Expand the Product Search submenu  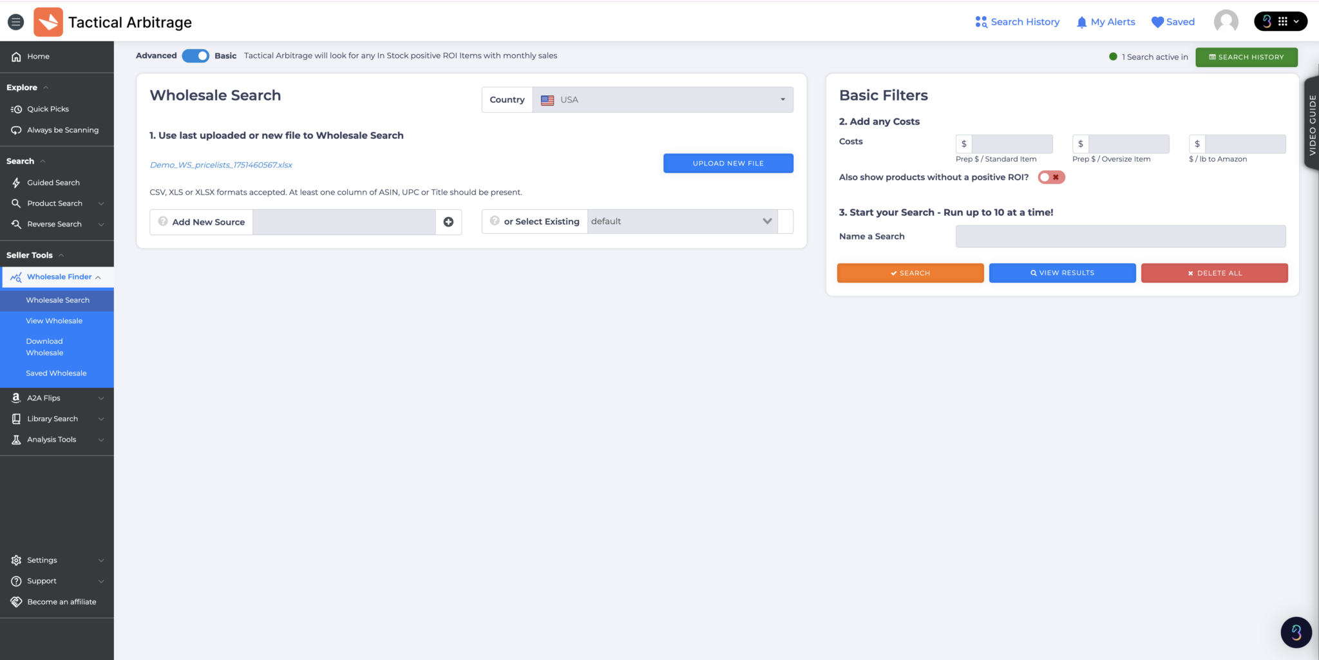[101, 203]
